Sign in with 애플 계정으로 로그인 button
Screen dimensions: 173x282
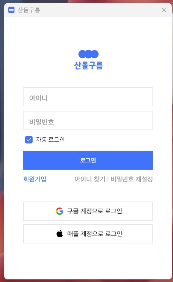(x=88, y=234)
